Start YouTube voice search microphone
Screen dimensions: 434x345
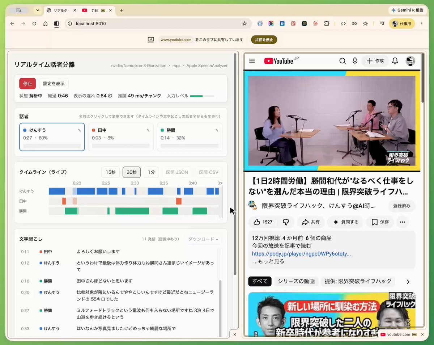(x=355, y=61)
